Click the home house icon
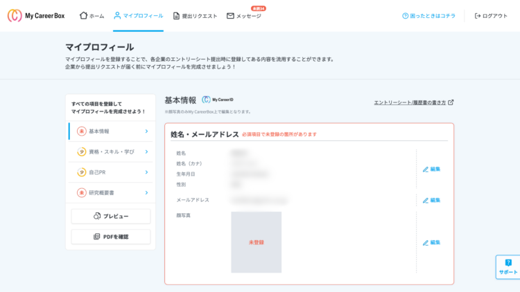This screenshot has width=520, height=292. (x=83, y=15)
